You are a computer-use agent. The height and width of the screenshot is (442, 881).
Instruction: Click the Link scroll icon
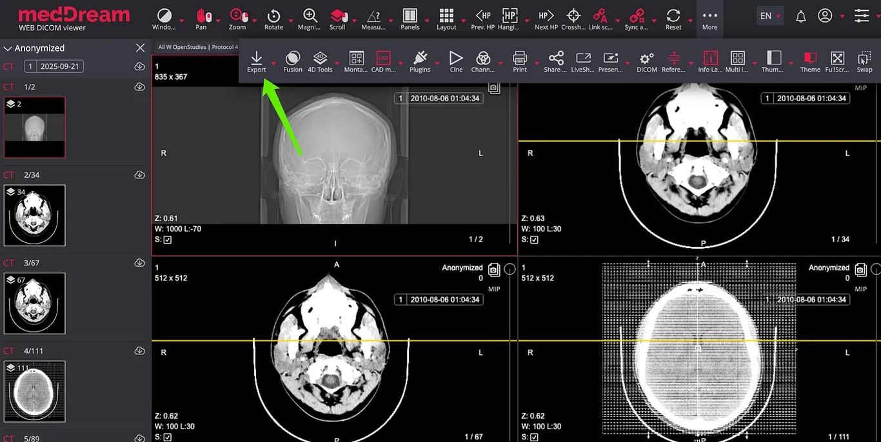pyautogui.click(x=600, y=15)
